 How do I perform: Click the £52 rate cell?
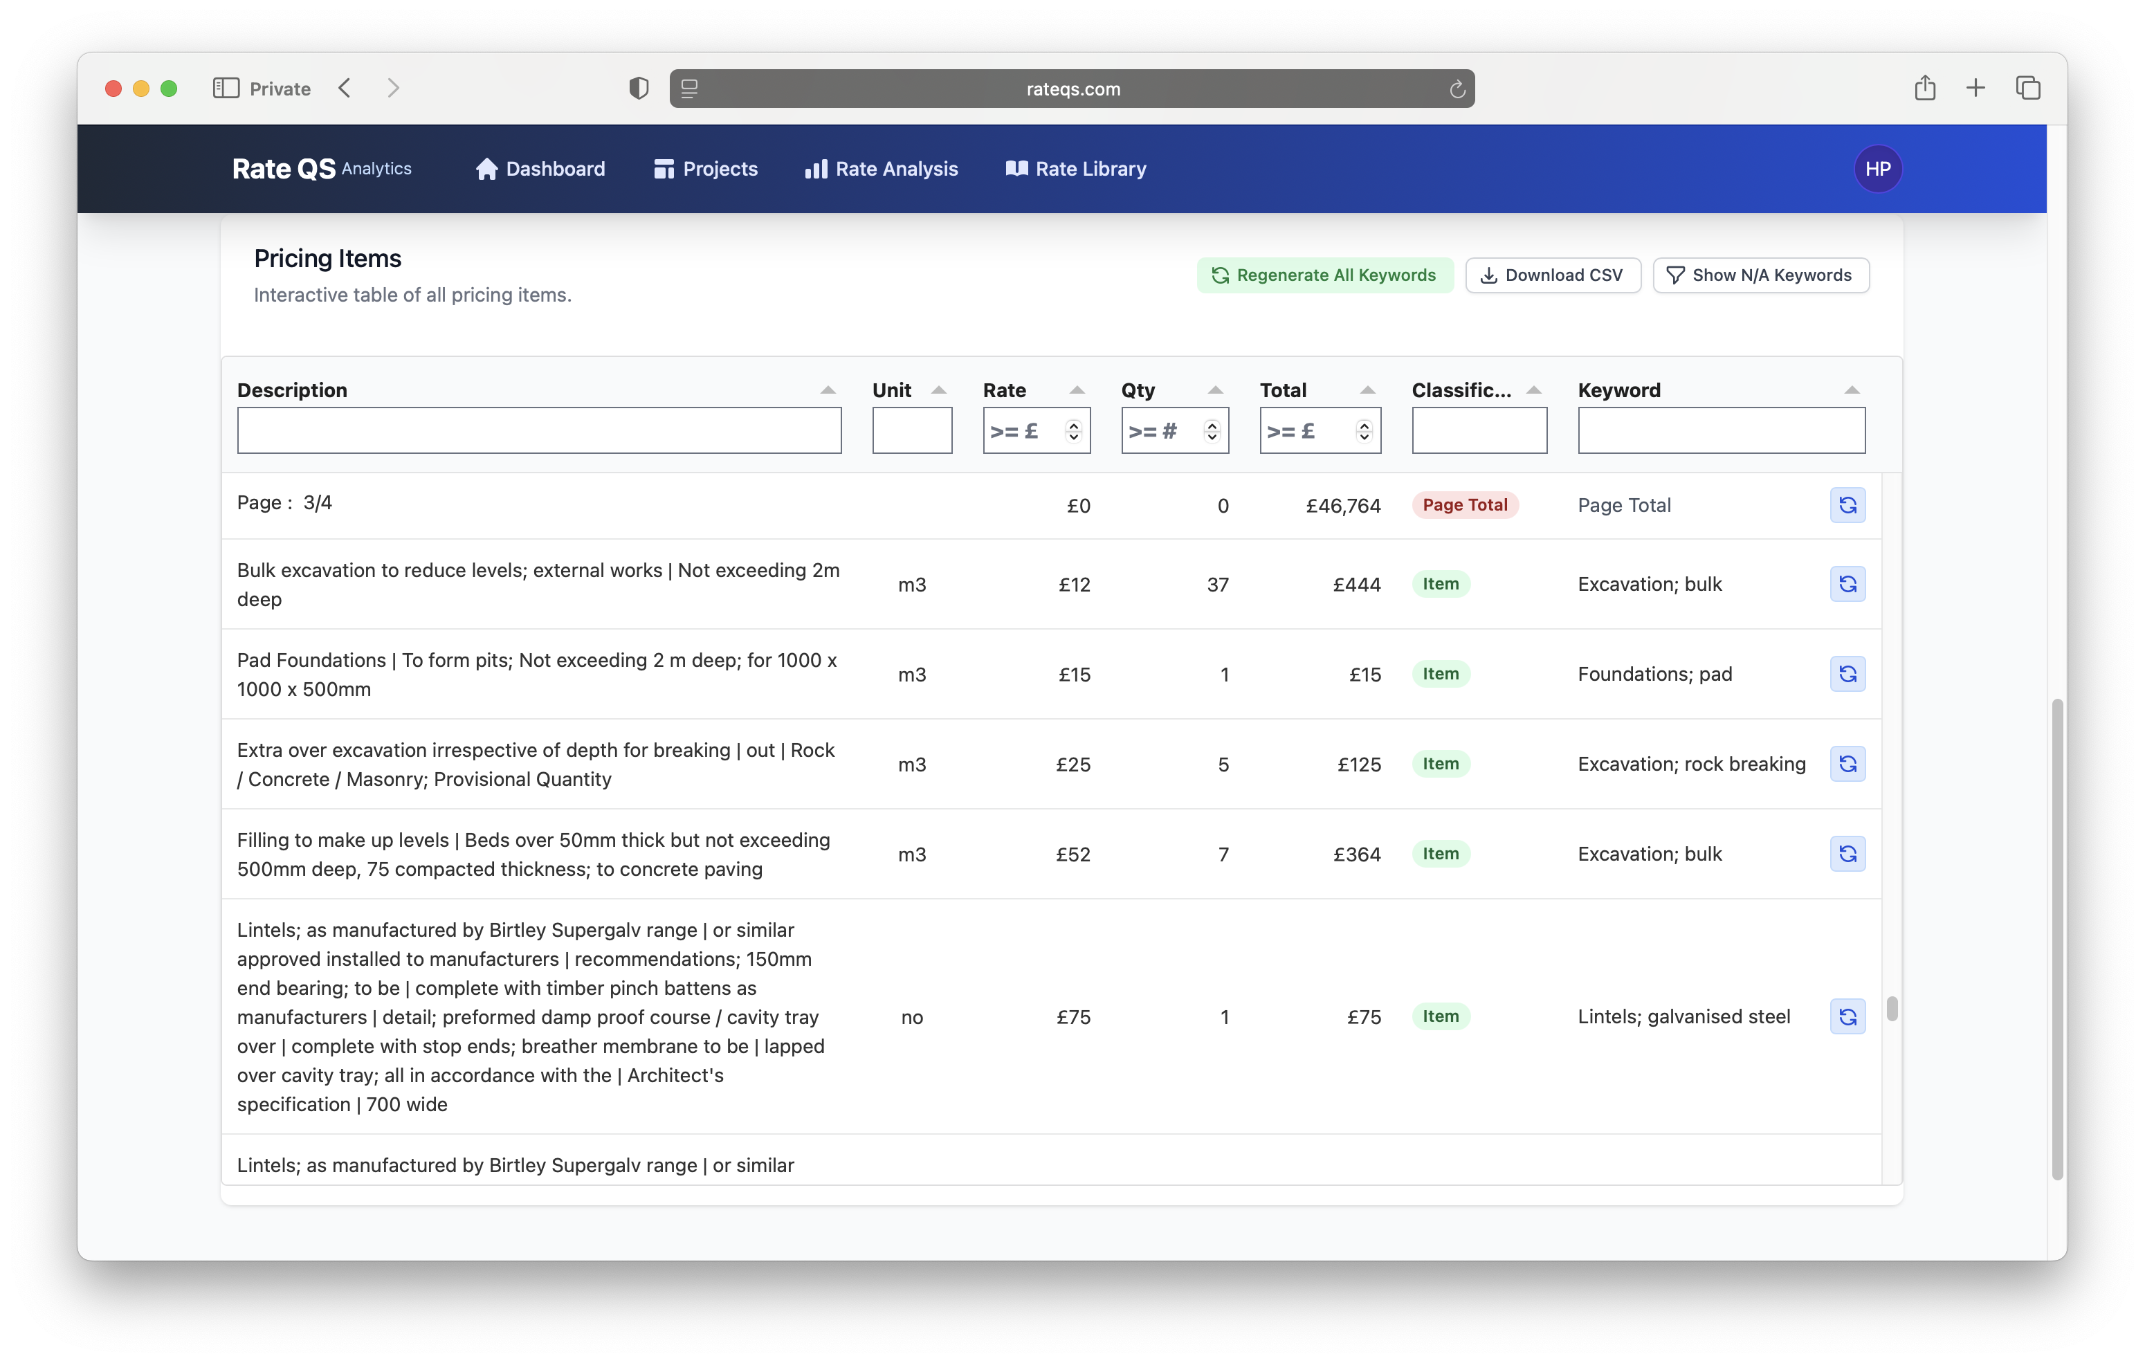pos(1072,854)
